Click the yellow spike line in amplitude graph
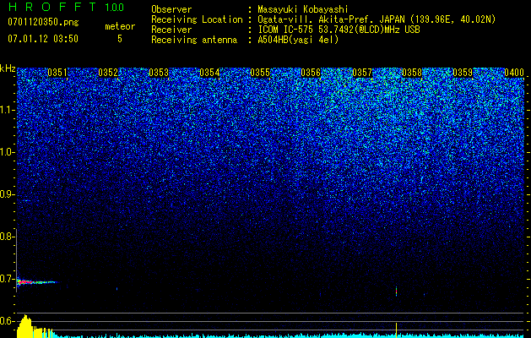This screenshot has height=338, width=531. coord(396,330)
